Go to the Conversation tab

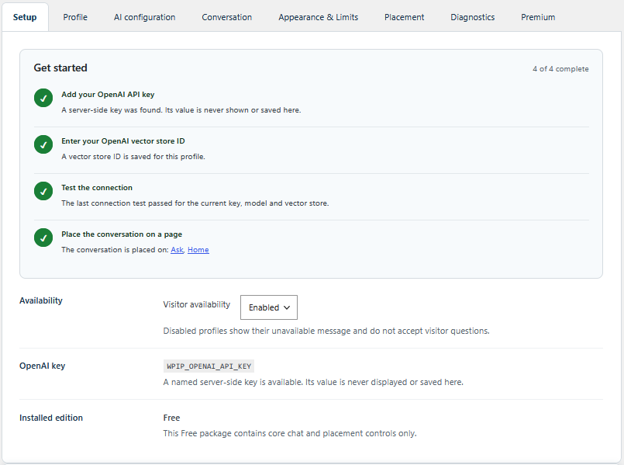[x=227, y=17]
